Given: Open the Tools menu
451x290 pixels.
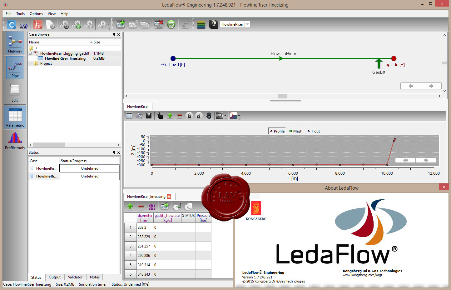Looking at the screenshot, I should [20, 14].
